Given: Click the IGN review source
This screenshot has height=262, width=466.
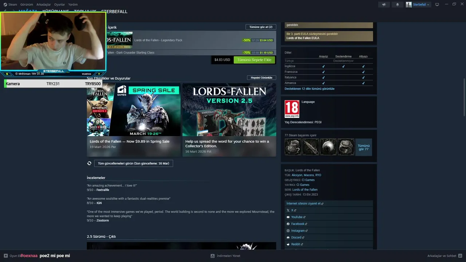Looking at the screenshot, I should pyautogui.click(x=99, y=203).
